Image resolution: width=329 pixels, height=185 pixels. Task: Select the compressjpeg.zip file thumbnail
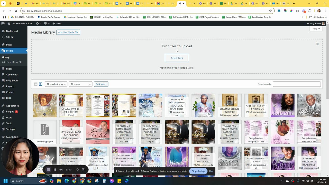(45, 132)
